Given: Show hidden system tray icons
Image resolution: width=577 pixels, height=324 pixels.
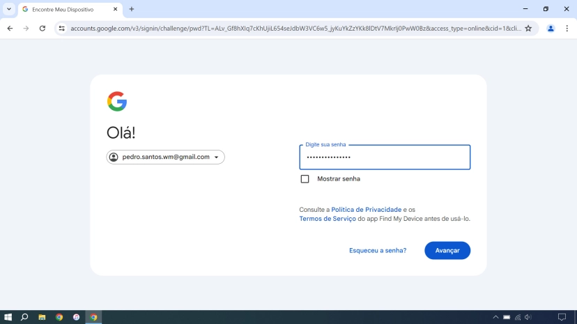Looking at the screenshot, I should [495, 317].
